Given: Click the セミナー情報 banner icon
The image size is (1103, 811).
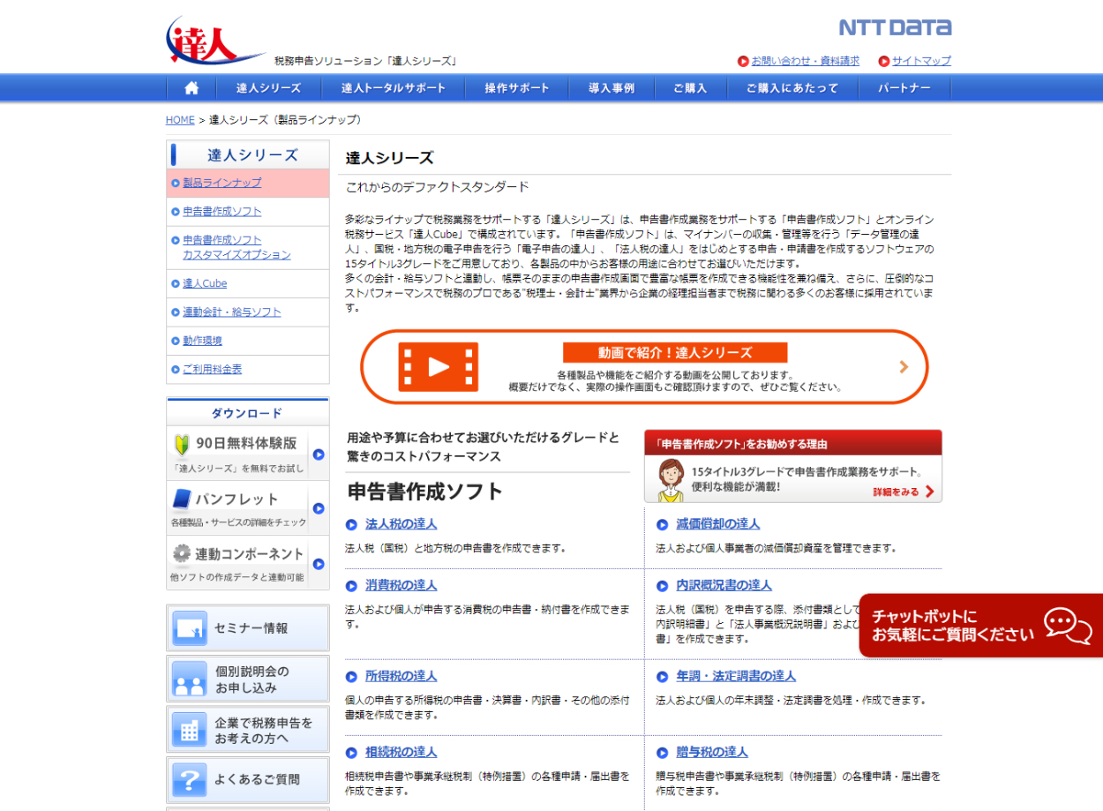Looking at the screenshot, I should pyautogui.click(x=190, y=628).
